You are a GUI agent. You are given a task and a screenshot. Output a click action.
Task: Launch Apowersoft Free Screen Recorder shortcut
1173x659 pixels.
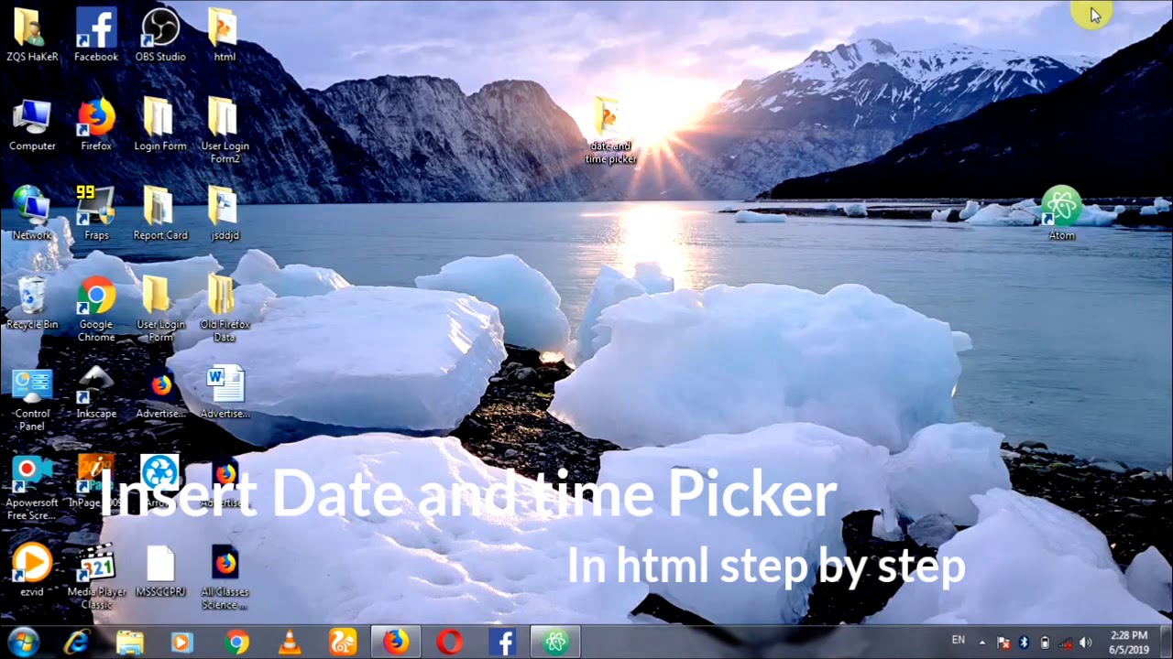(32, 487)
